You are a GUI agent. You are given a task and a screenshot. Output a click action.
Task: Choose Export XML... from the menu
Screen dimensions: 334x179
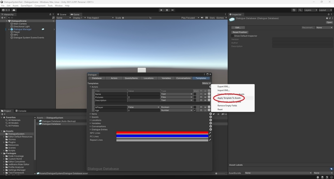click(x=224, y=87)
